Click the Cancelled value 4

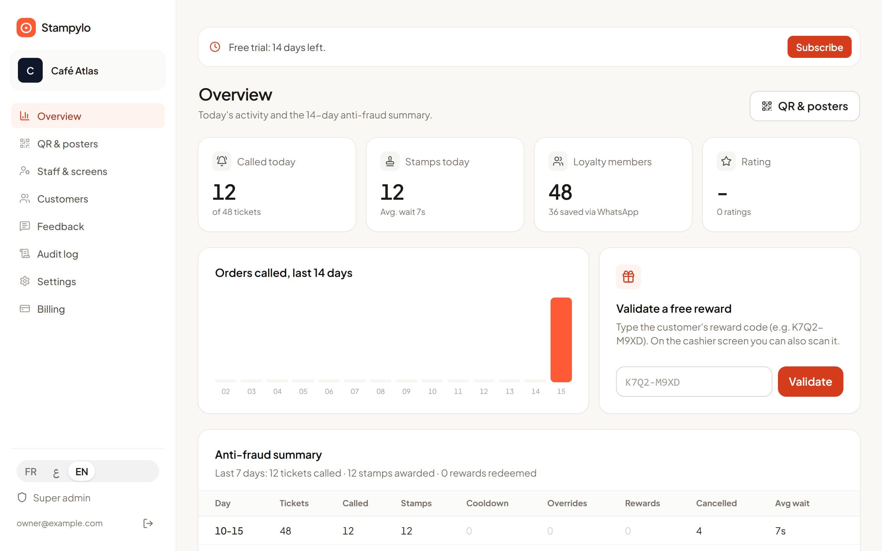[699, 531]
